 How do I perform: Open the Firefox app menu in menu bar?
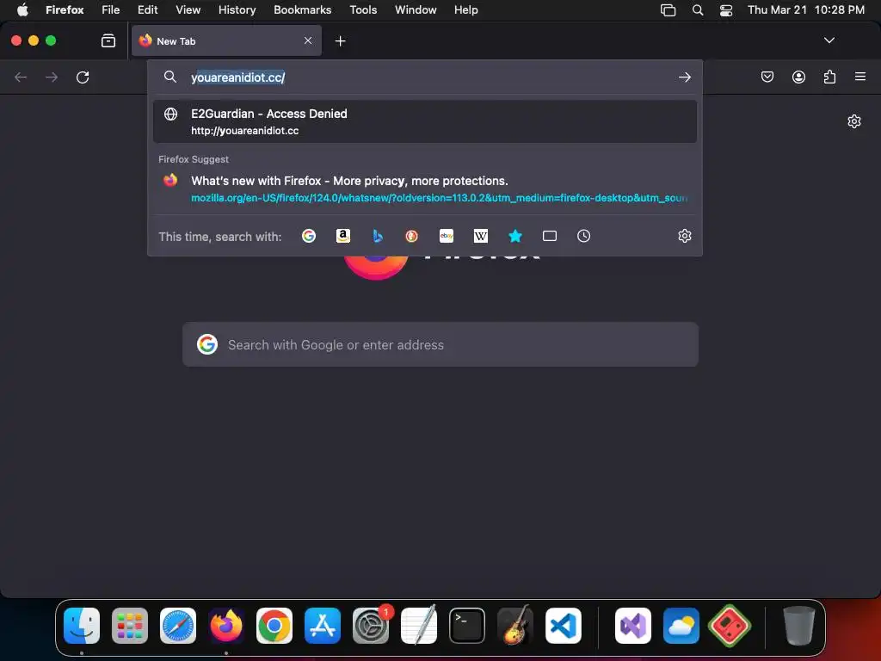(65, 9)
